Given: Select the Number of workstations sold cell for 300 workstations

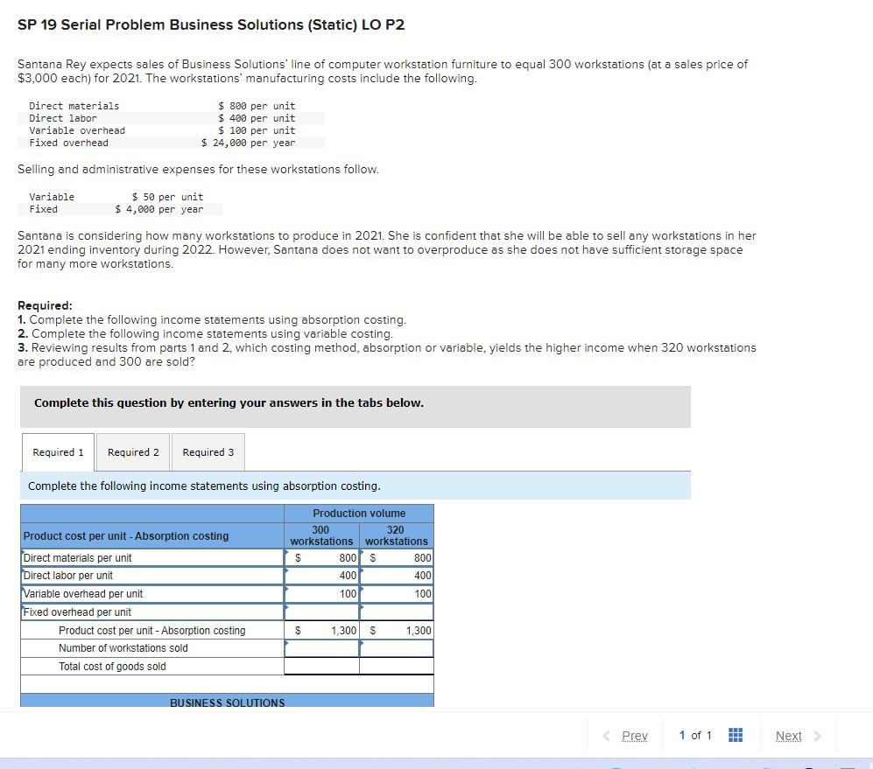Looking at the screenshot, I should tap(320, 647).
